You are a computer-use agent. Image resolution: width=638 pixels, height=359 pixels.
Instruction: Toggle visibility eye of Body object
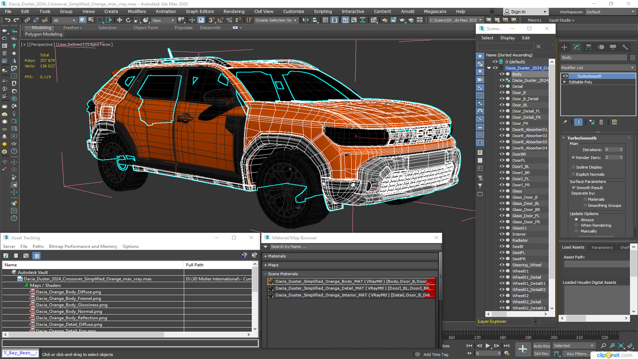tap(502, 74)
